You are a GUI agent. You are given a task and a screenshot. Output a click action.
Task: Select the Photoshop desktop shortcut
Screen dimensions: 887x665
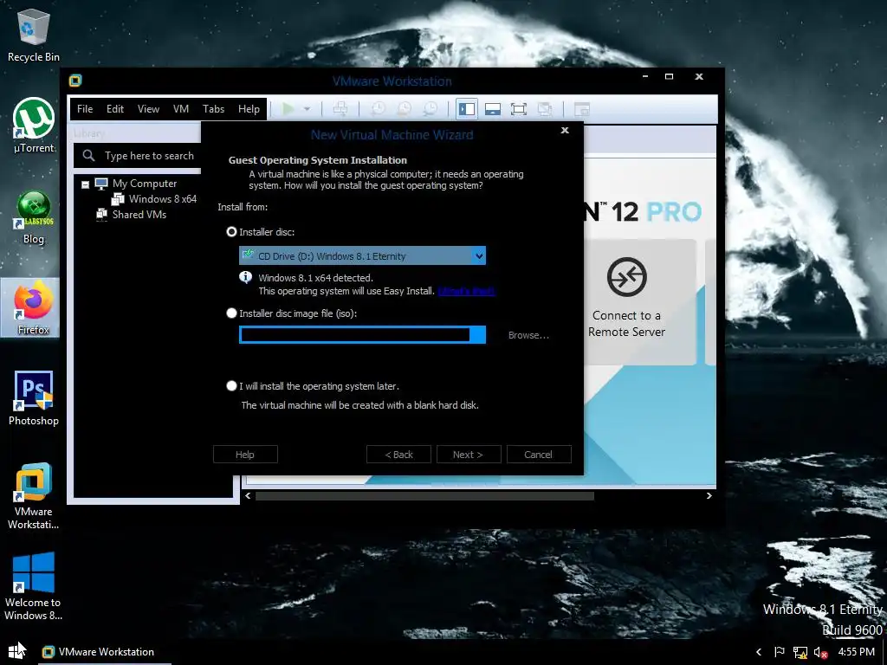(34, 398)
